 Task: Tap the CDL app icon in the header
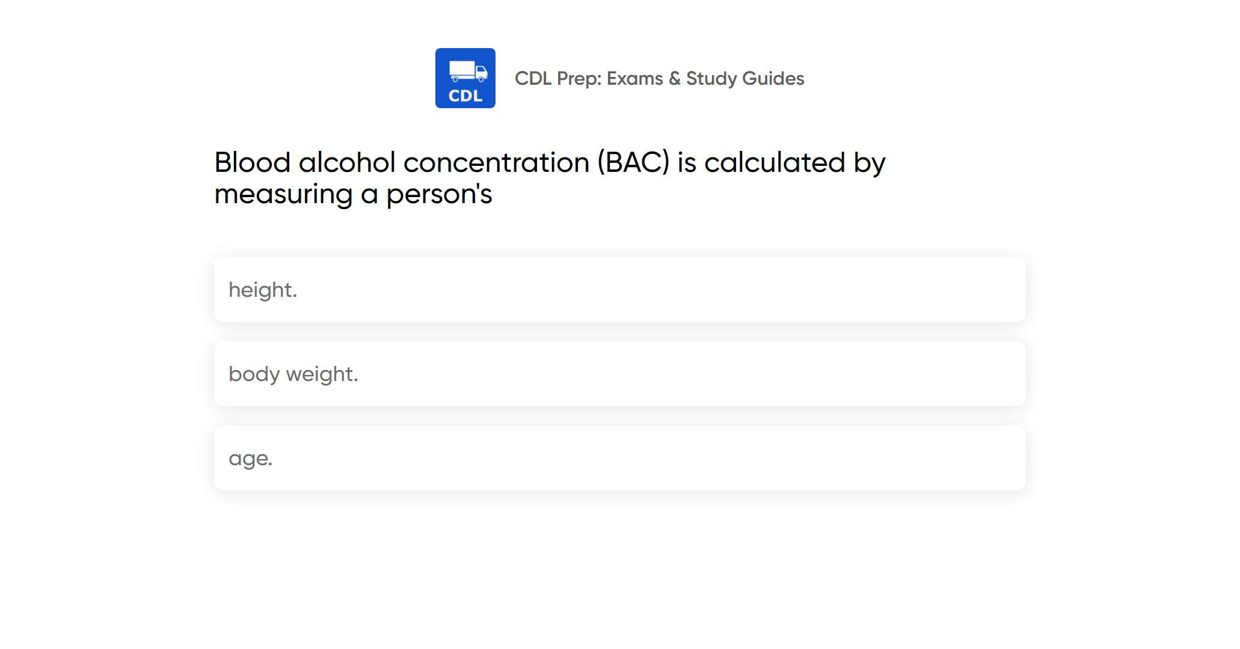pos(465,78)
